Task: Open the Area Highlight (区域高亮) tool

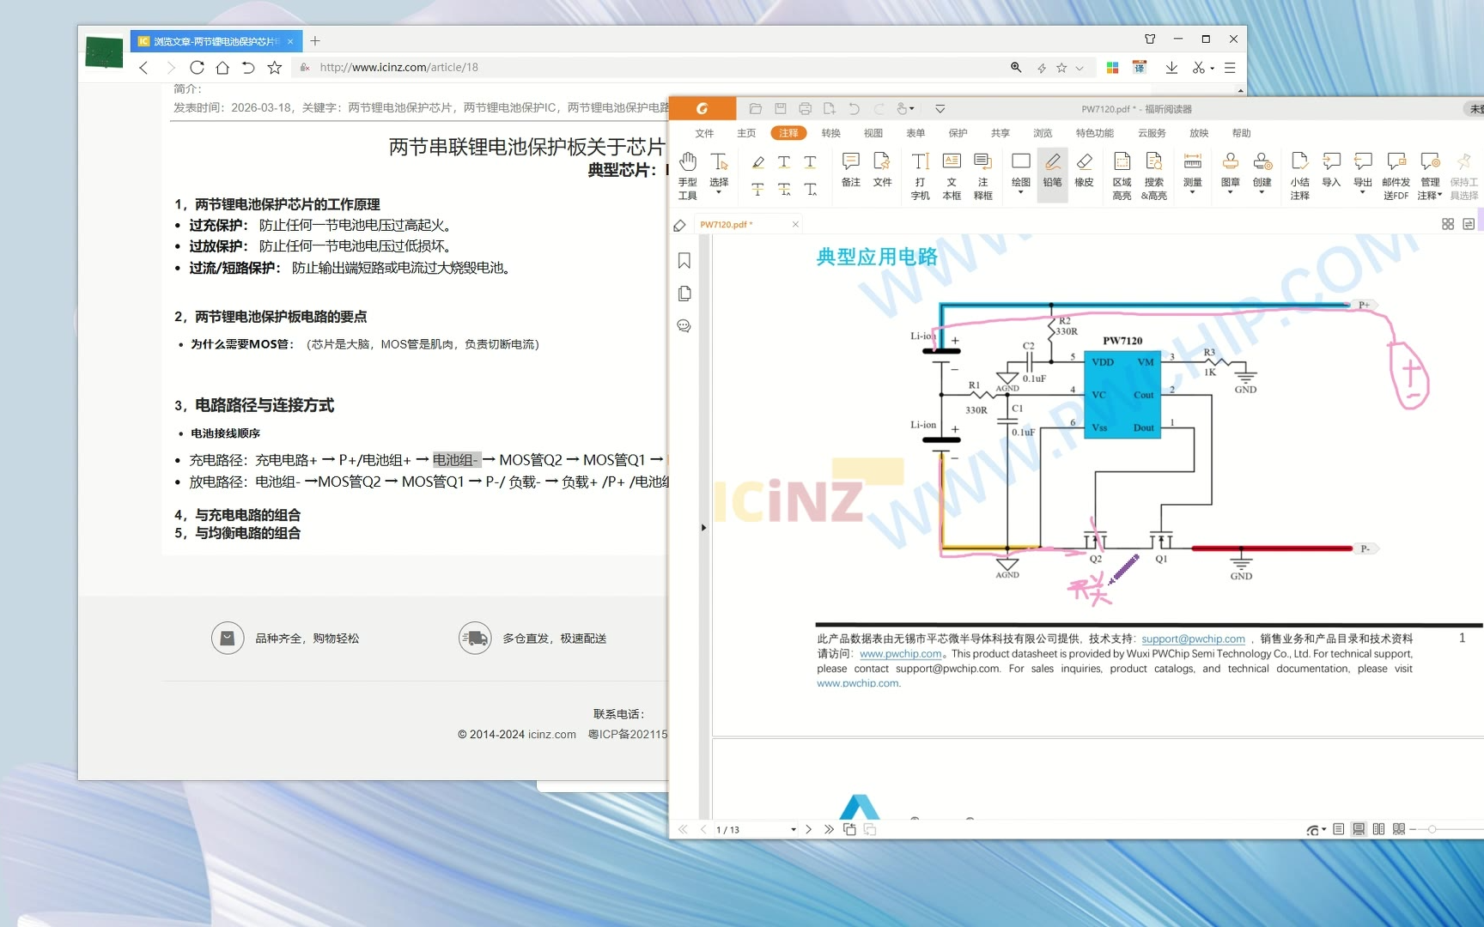Action: click(1122, 175)
